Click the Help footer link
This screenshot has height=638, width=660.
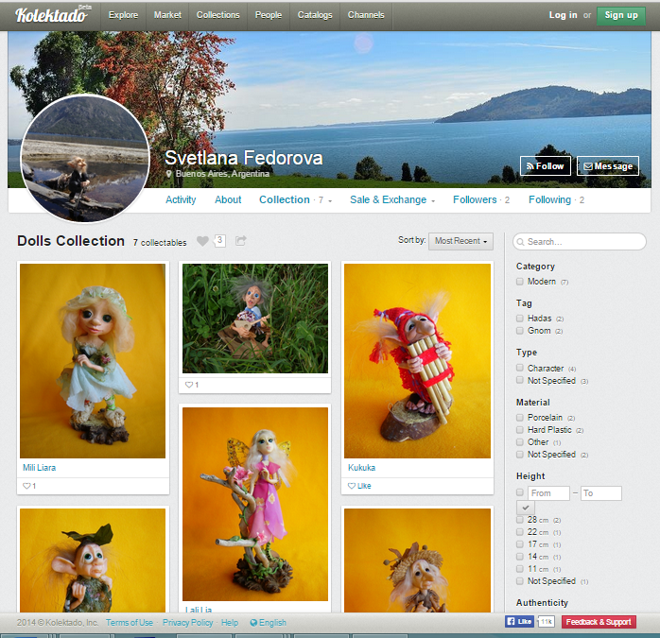230,623
